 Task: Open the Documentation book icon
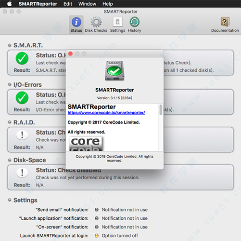click(x=225, y=22)
